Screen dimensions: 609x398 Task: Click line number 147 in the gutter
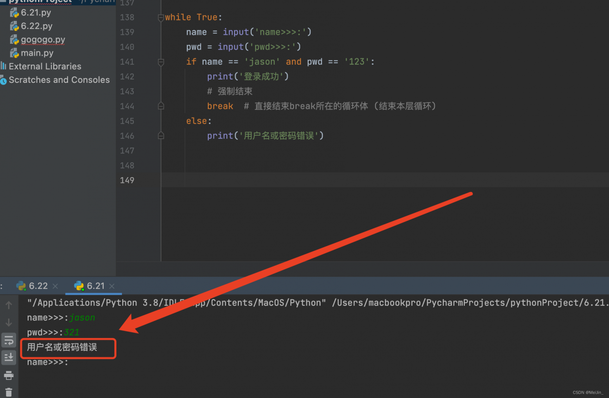tap(127, 150)
